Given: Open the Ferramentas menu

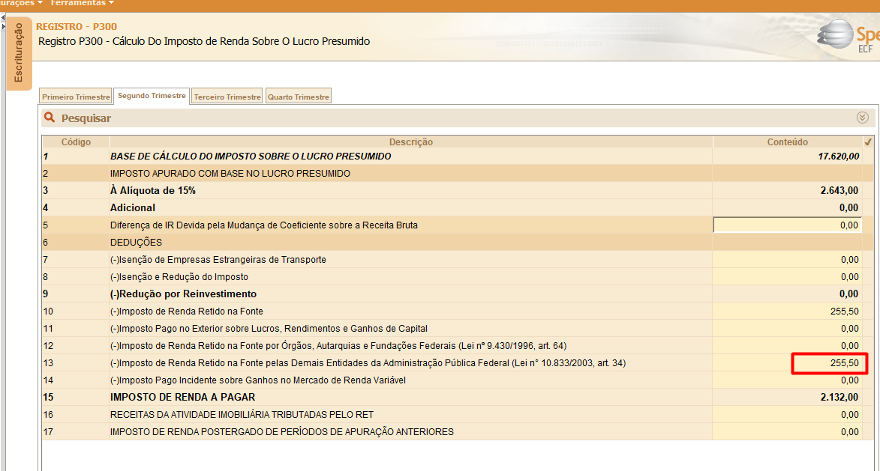Looking at the screenshot, I should tap(83, 3).
